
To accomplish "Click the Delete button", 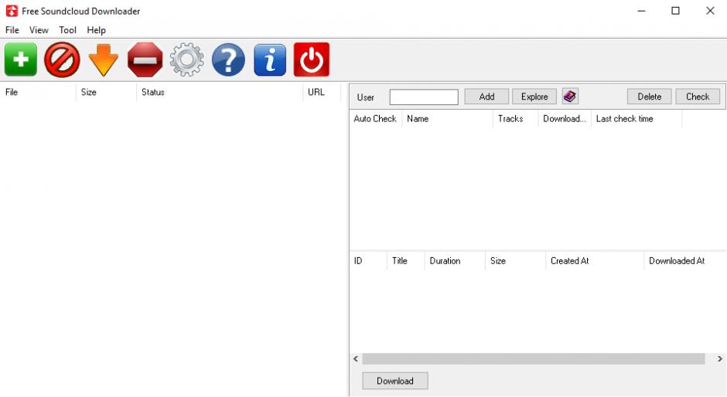I will coord(649,97).
